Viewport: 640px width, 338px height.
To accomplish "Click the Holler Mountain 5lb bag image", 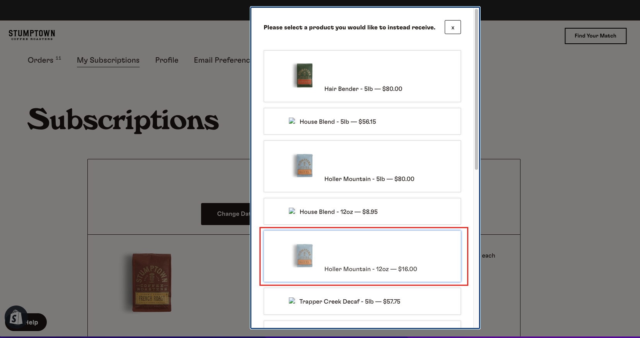I will pyautogui.click(x=305, y=166).
